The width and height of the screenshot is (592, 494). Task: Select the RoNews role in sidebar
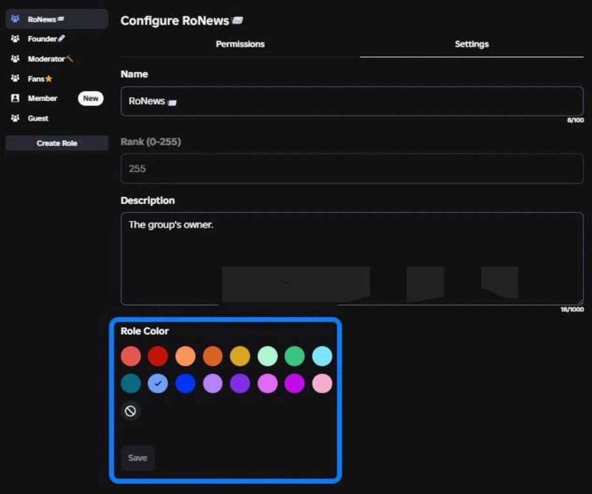(x=57, y=19)
